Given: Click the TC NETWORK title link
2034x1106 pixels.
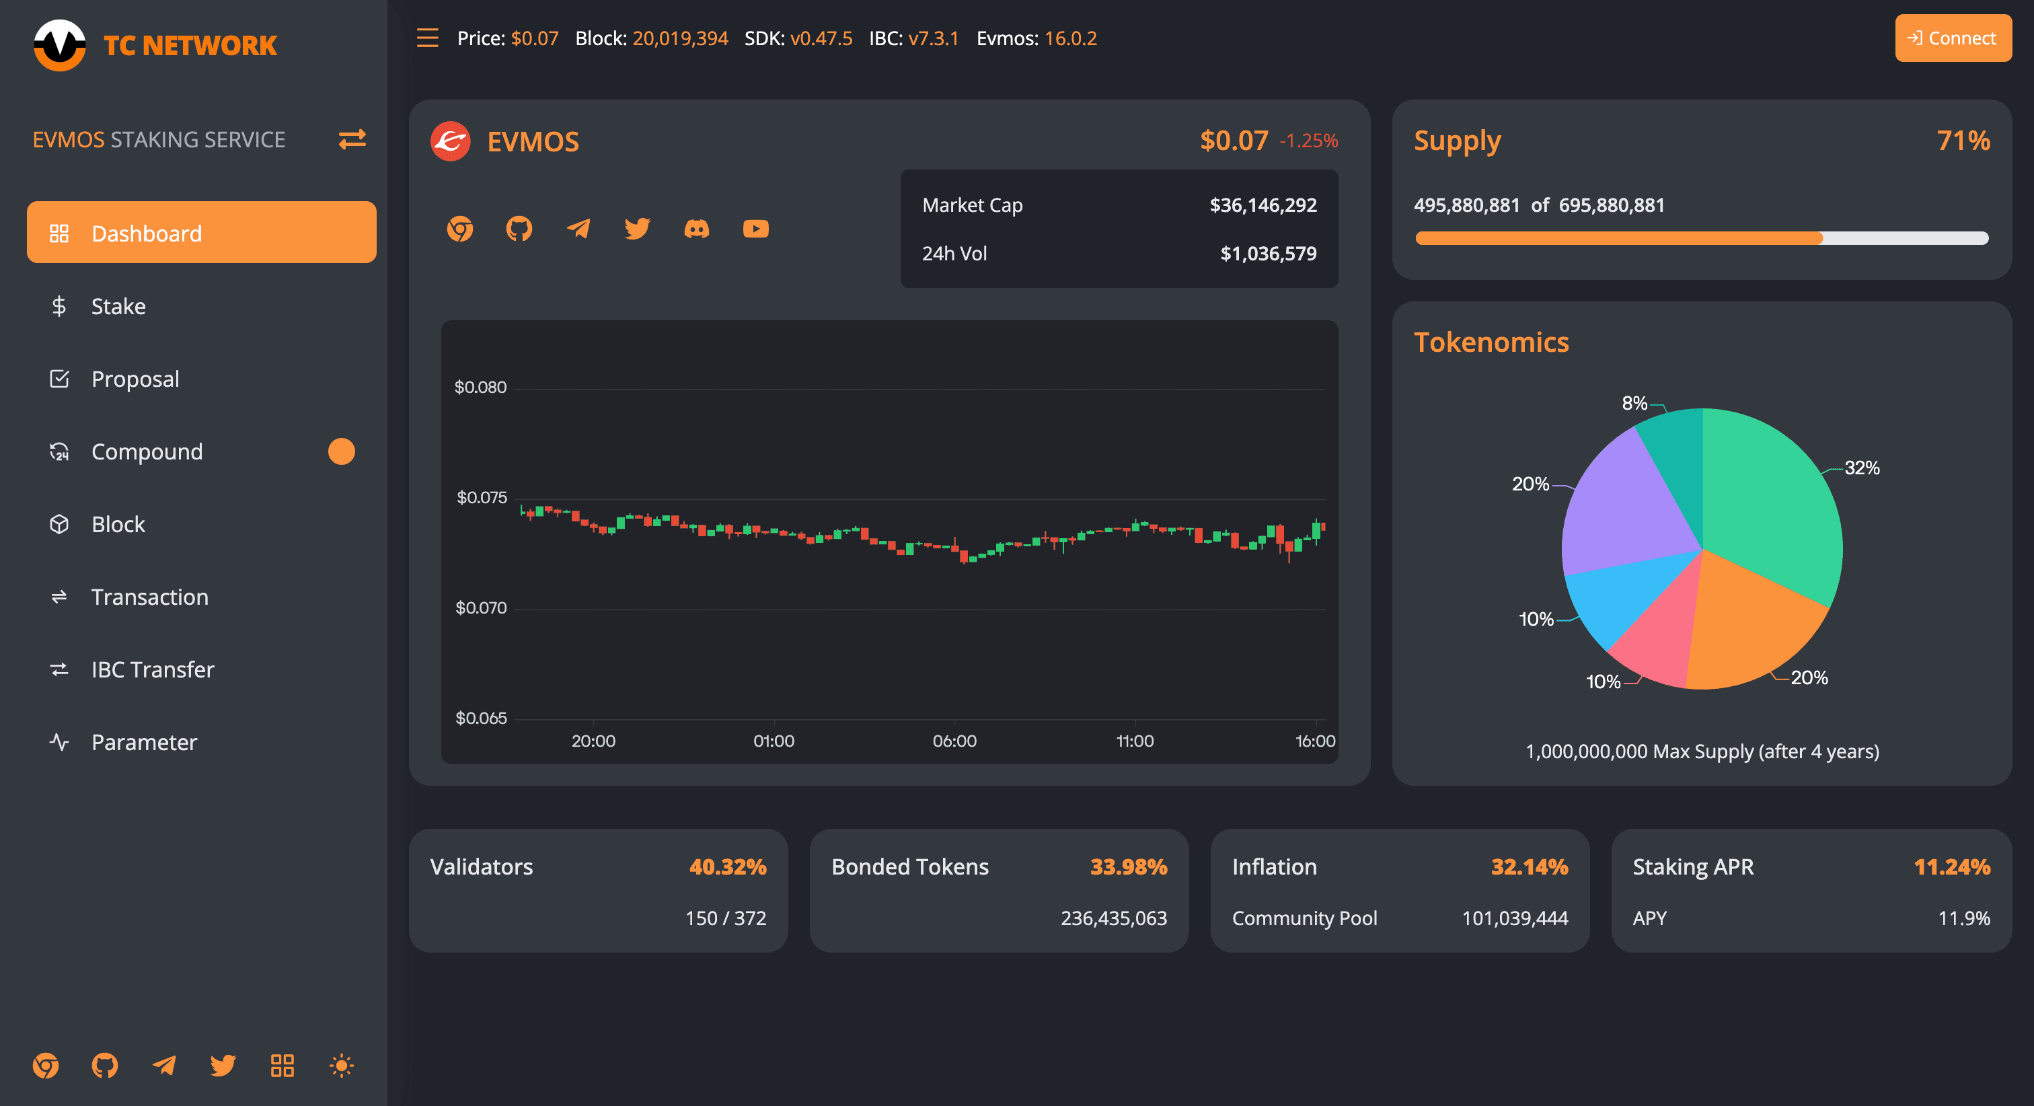Looking at the screenshot, I should [190, 46].
